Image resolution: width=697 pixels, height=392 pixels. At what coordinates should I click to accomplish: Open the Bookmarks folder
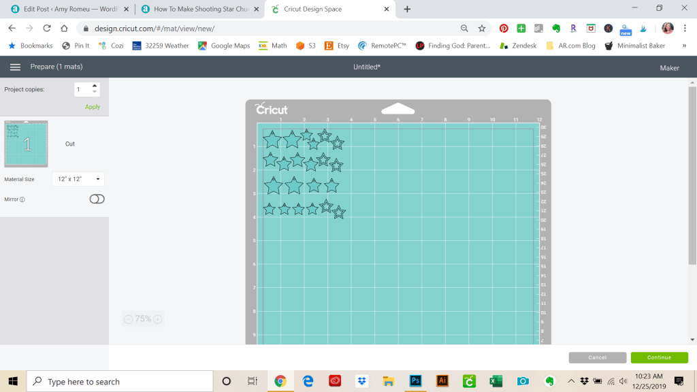coord(30,46)
